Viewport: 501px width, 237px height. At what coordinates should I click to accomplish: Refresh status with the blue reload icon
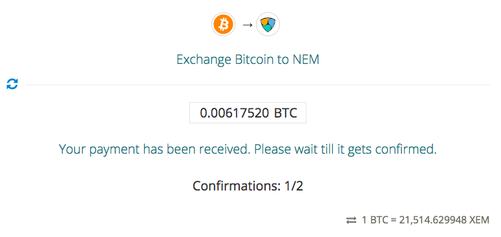tap(12, 84)
